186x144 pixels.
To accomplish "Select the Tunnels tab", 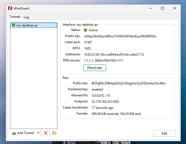I will coord(15,17).
